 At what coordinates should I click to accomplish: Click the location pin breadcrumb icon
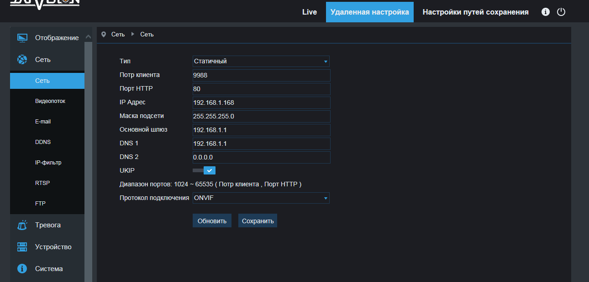coord(104,35)
